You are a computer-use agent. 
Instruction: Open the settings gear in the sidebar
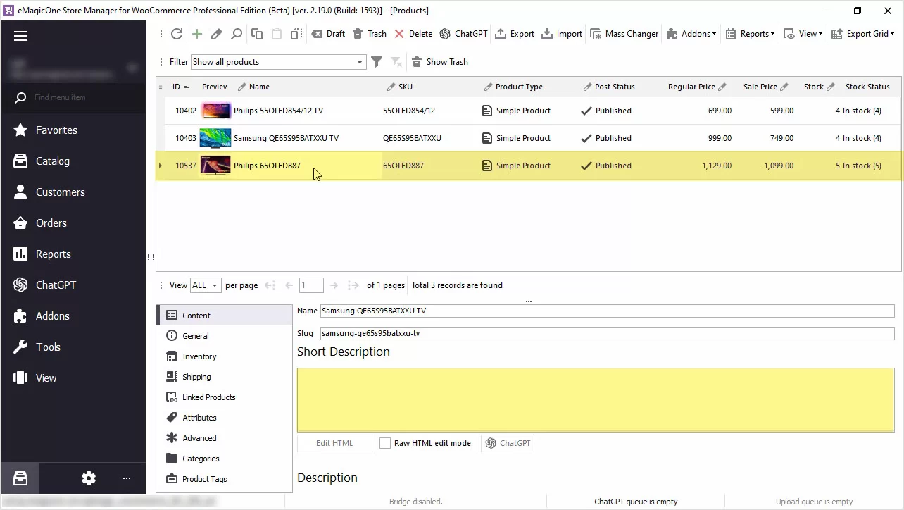click(x=88, y=478)
